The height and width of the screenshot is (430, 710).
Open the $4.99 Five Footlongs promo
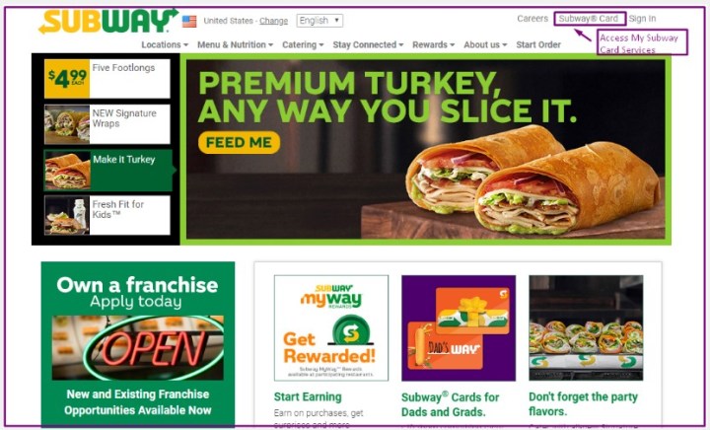pos(107,78)
